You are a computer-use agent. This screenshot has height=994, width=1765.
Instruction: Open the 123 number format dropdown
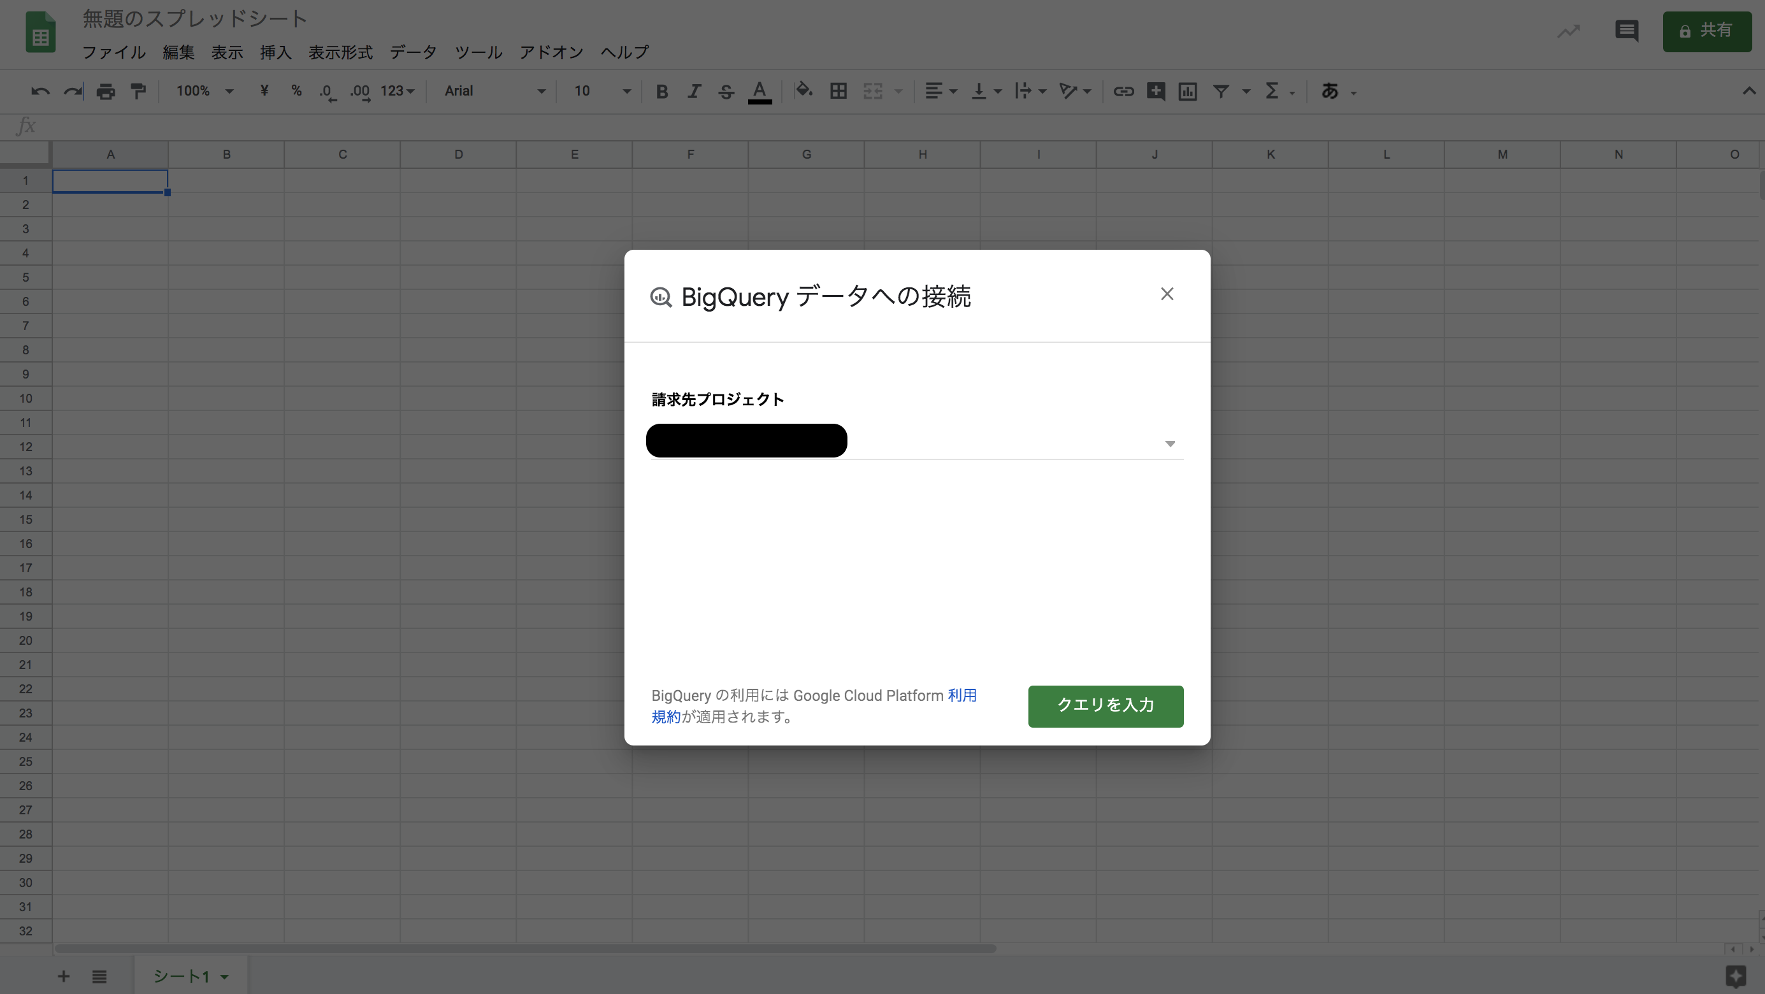[x=398, y=91]
